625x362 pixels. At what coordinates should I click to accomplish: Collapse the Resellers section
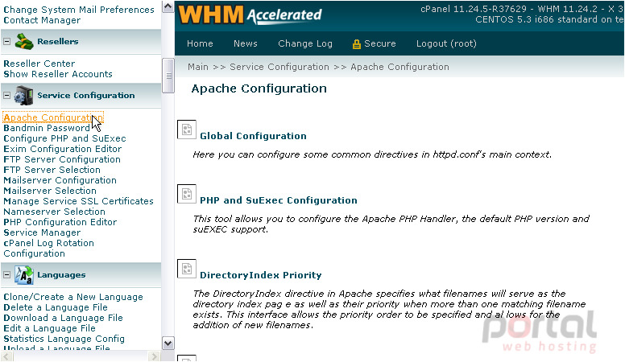[6, 41]
